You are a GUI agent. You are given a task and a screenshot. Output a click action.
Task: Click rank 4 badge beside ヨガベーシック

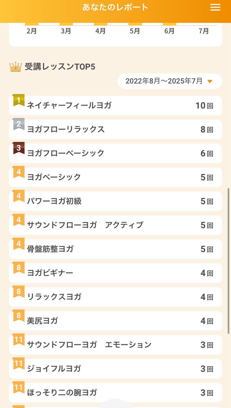click(x=19, y=172)
